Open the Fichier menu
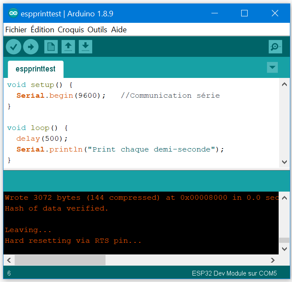This screenshot has height=282, width=292. coord(16,30)
